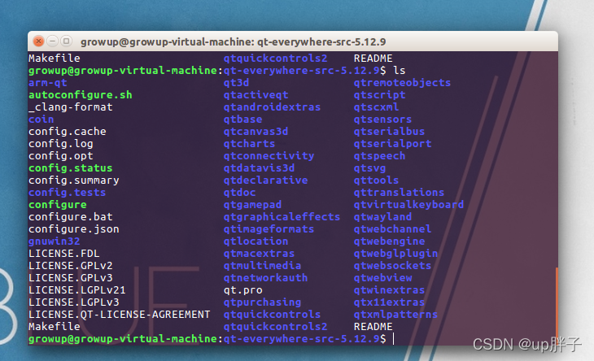This screenshot has width=594, height=361.
Task: Click qt3d directory name
Action: tap(237, 82)
